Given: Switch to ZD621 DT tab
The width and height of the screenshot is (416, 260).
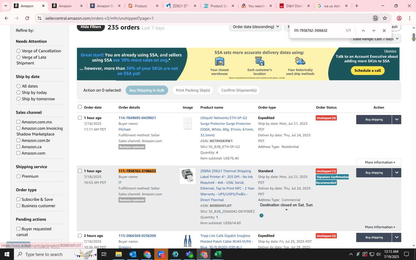Looking at the screenshot, I should (181, 6).
